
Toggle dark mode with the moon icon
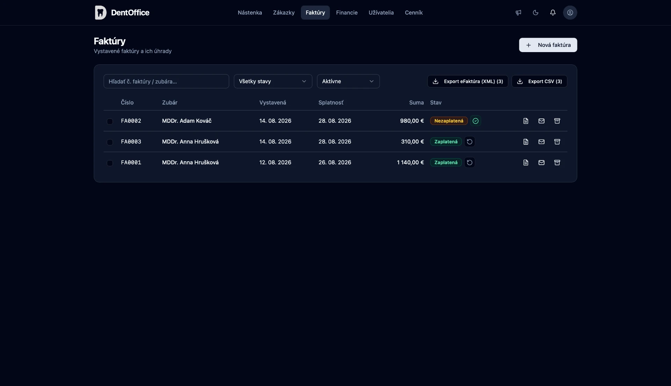(x=535, y=13)
